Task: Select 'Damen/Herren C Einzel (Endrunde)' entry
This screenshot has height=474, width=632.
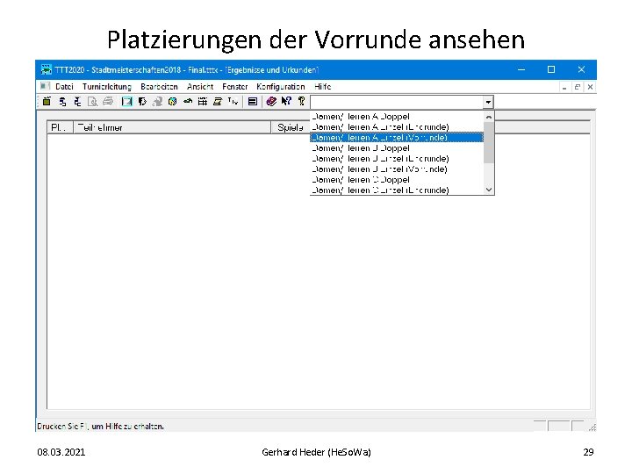Action: click(x=397, y=190)
